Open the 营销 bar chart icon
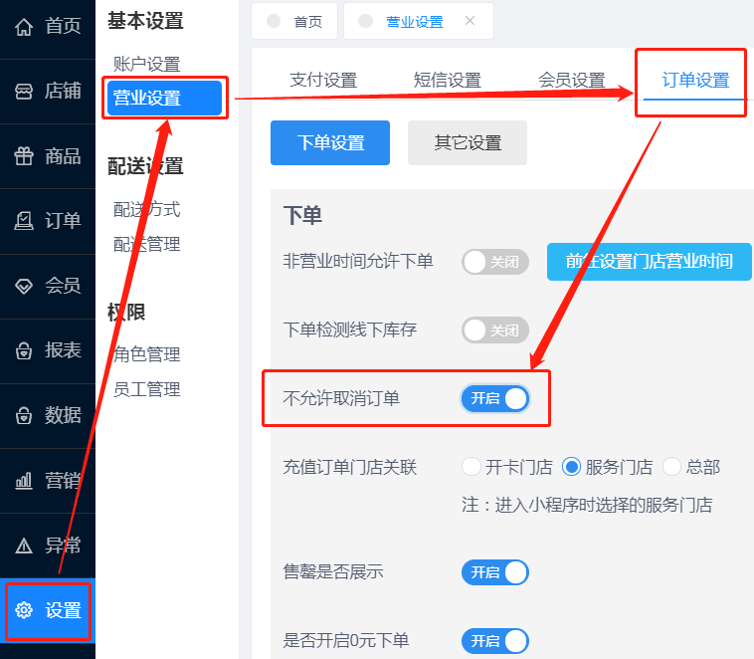Image resolution: width=754 pixels, height=659 pixels. click(24, 481)
